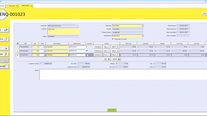
Task: Open the Estimator dropdown
Action: pyautogui.click(x=142, y=26)
